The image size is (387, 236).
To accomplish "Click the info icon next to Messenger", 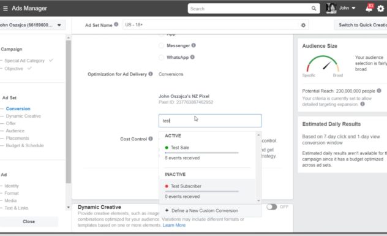I will (193, 45).
